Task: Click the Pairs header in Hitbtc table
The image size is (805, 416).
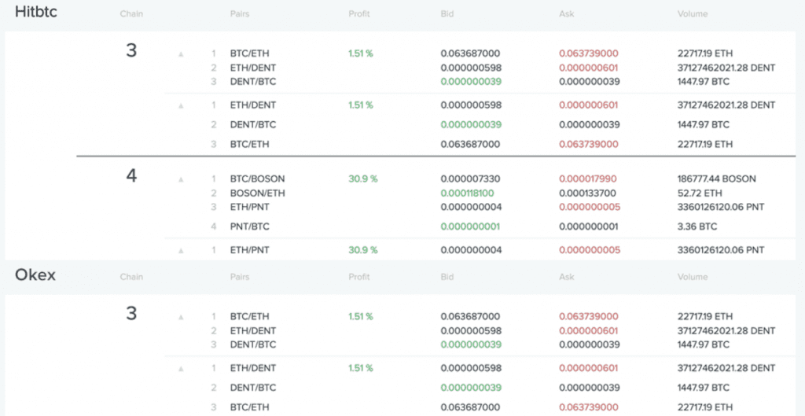Action: pyautogui.click(x=239, y=14)
